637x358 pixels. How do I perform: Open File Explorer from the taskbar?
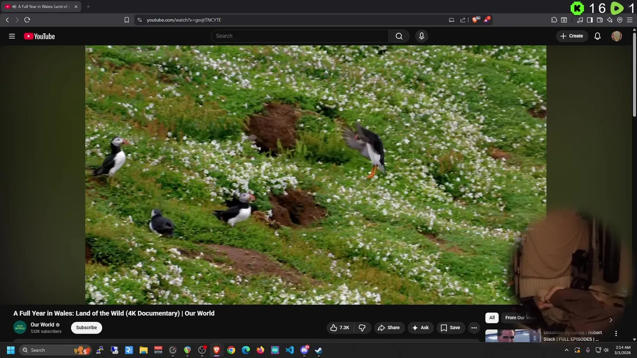pos(143,350)
